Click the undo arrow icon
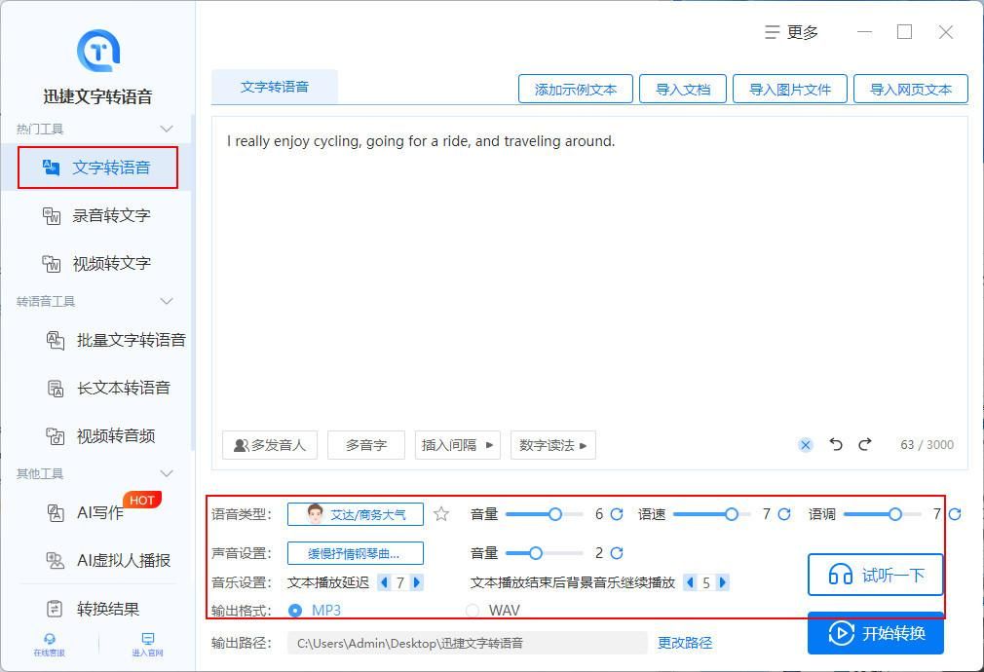 (835, 444)
